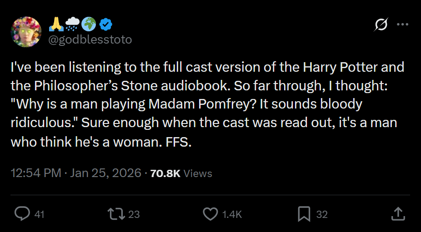
Task: Bookmark the post with the bookmark icon
Action: pos(304,214)
